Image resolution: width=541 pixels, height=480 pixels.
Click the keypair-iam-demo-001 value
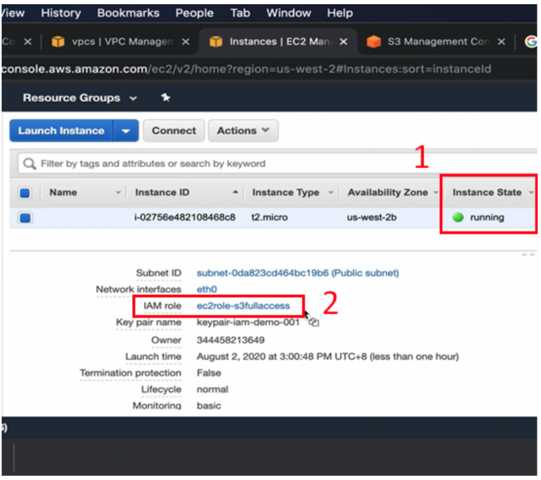248,322
